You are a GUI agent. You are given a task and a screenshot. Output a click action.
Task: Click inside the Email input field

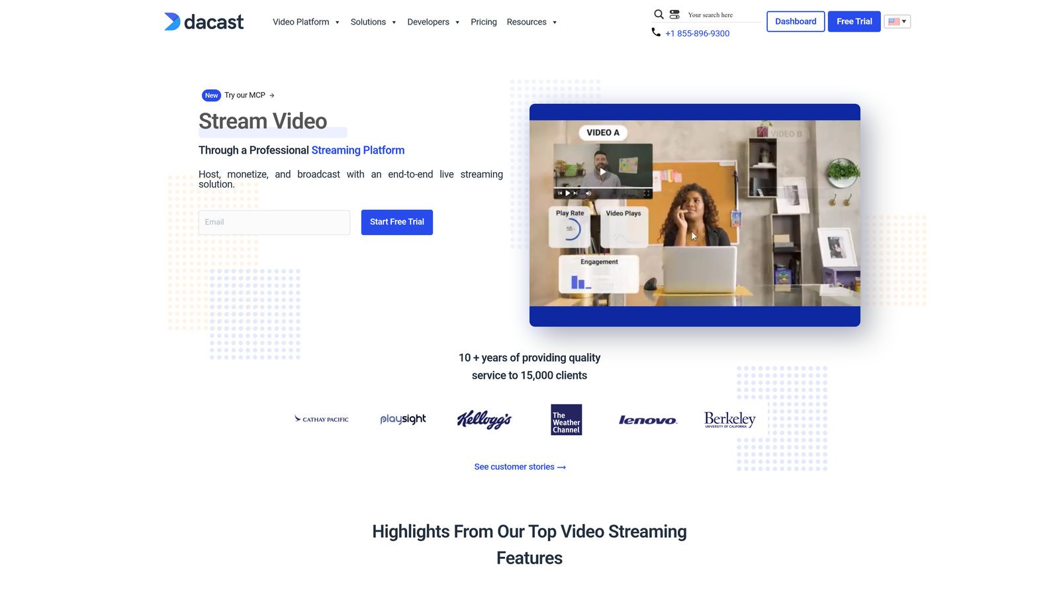pos(274,222)
